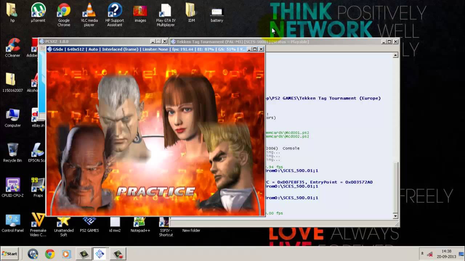Select the id mw2 file
The width and height of the screenshot is (465, 261).
115,225
